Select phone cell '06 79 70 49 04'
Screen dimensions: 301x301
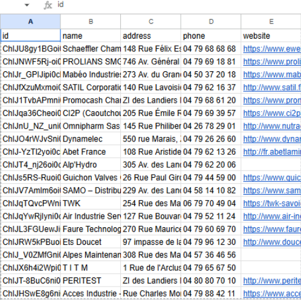click(x=211, y=203)
